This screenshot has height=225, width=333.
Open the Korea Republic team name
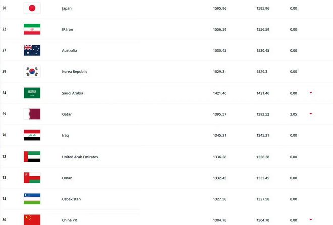(x=75, y=72)
